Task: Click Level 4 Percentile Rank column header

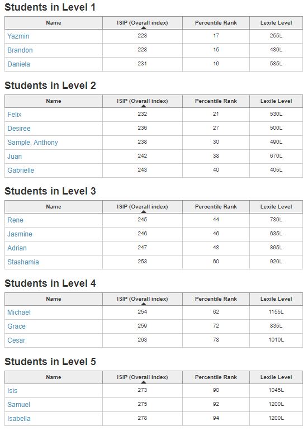Action: 216,299
